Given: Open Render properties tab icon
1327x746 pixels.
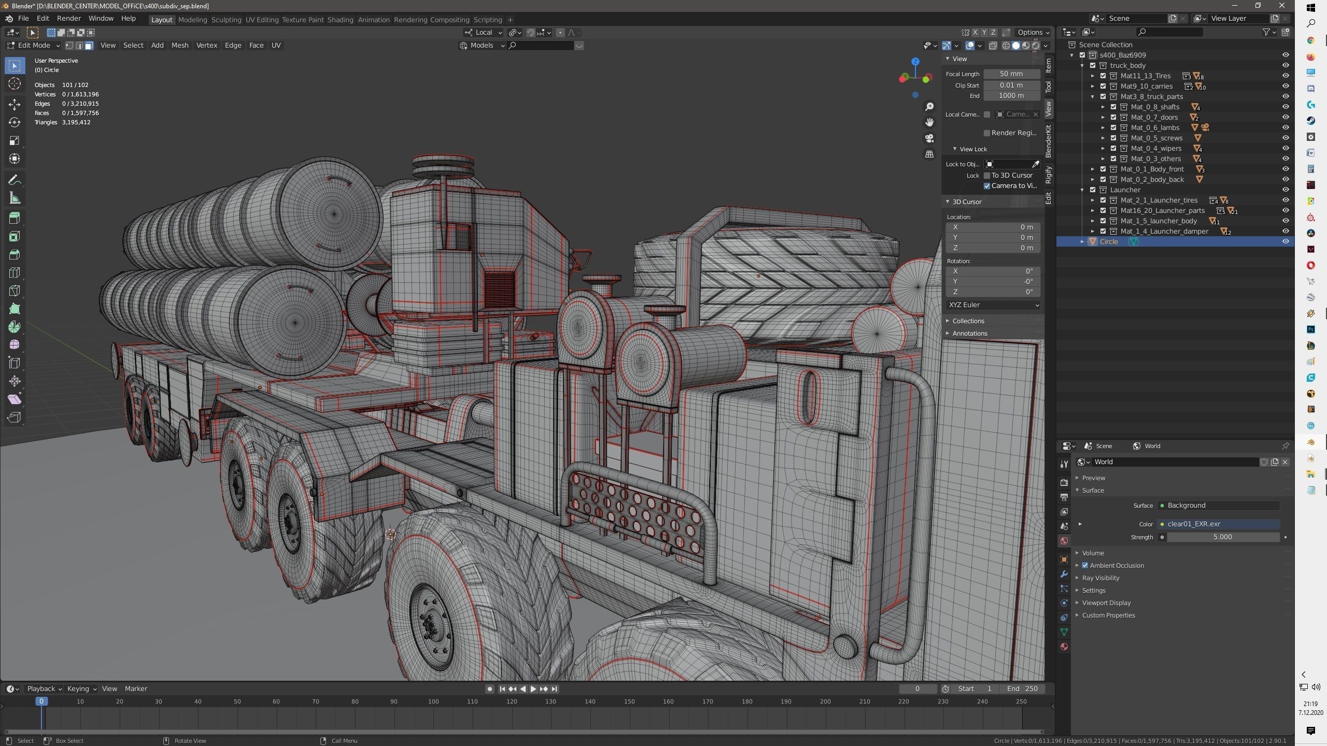Looking at the screenshot, I should tap(1064, 482).
